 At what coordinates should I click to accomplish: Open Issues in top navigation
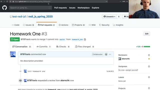72,8
